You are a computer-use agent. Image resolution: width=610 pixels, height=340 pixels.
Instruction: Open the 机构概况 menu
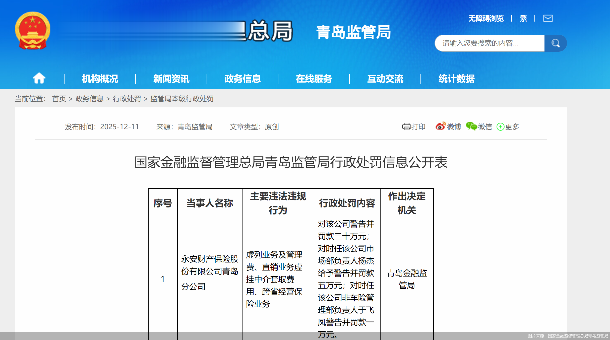100,79
